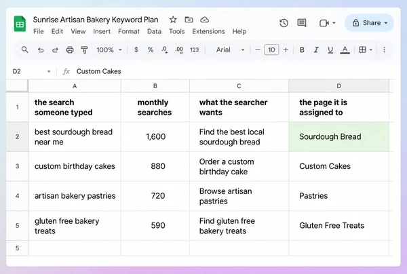Check cloud save status icon
The width and height of the screenshot is (407, 274).
click(x=205, y=20)
